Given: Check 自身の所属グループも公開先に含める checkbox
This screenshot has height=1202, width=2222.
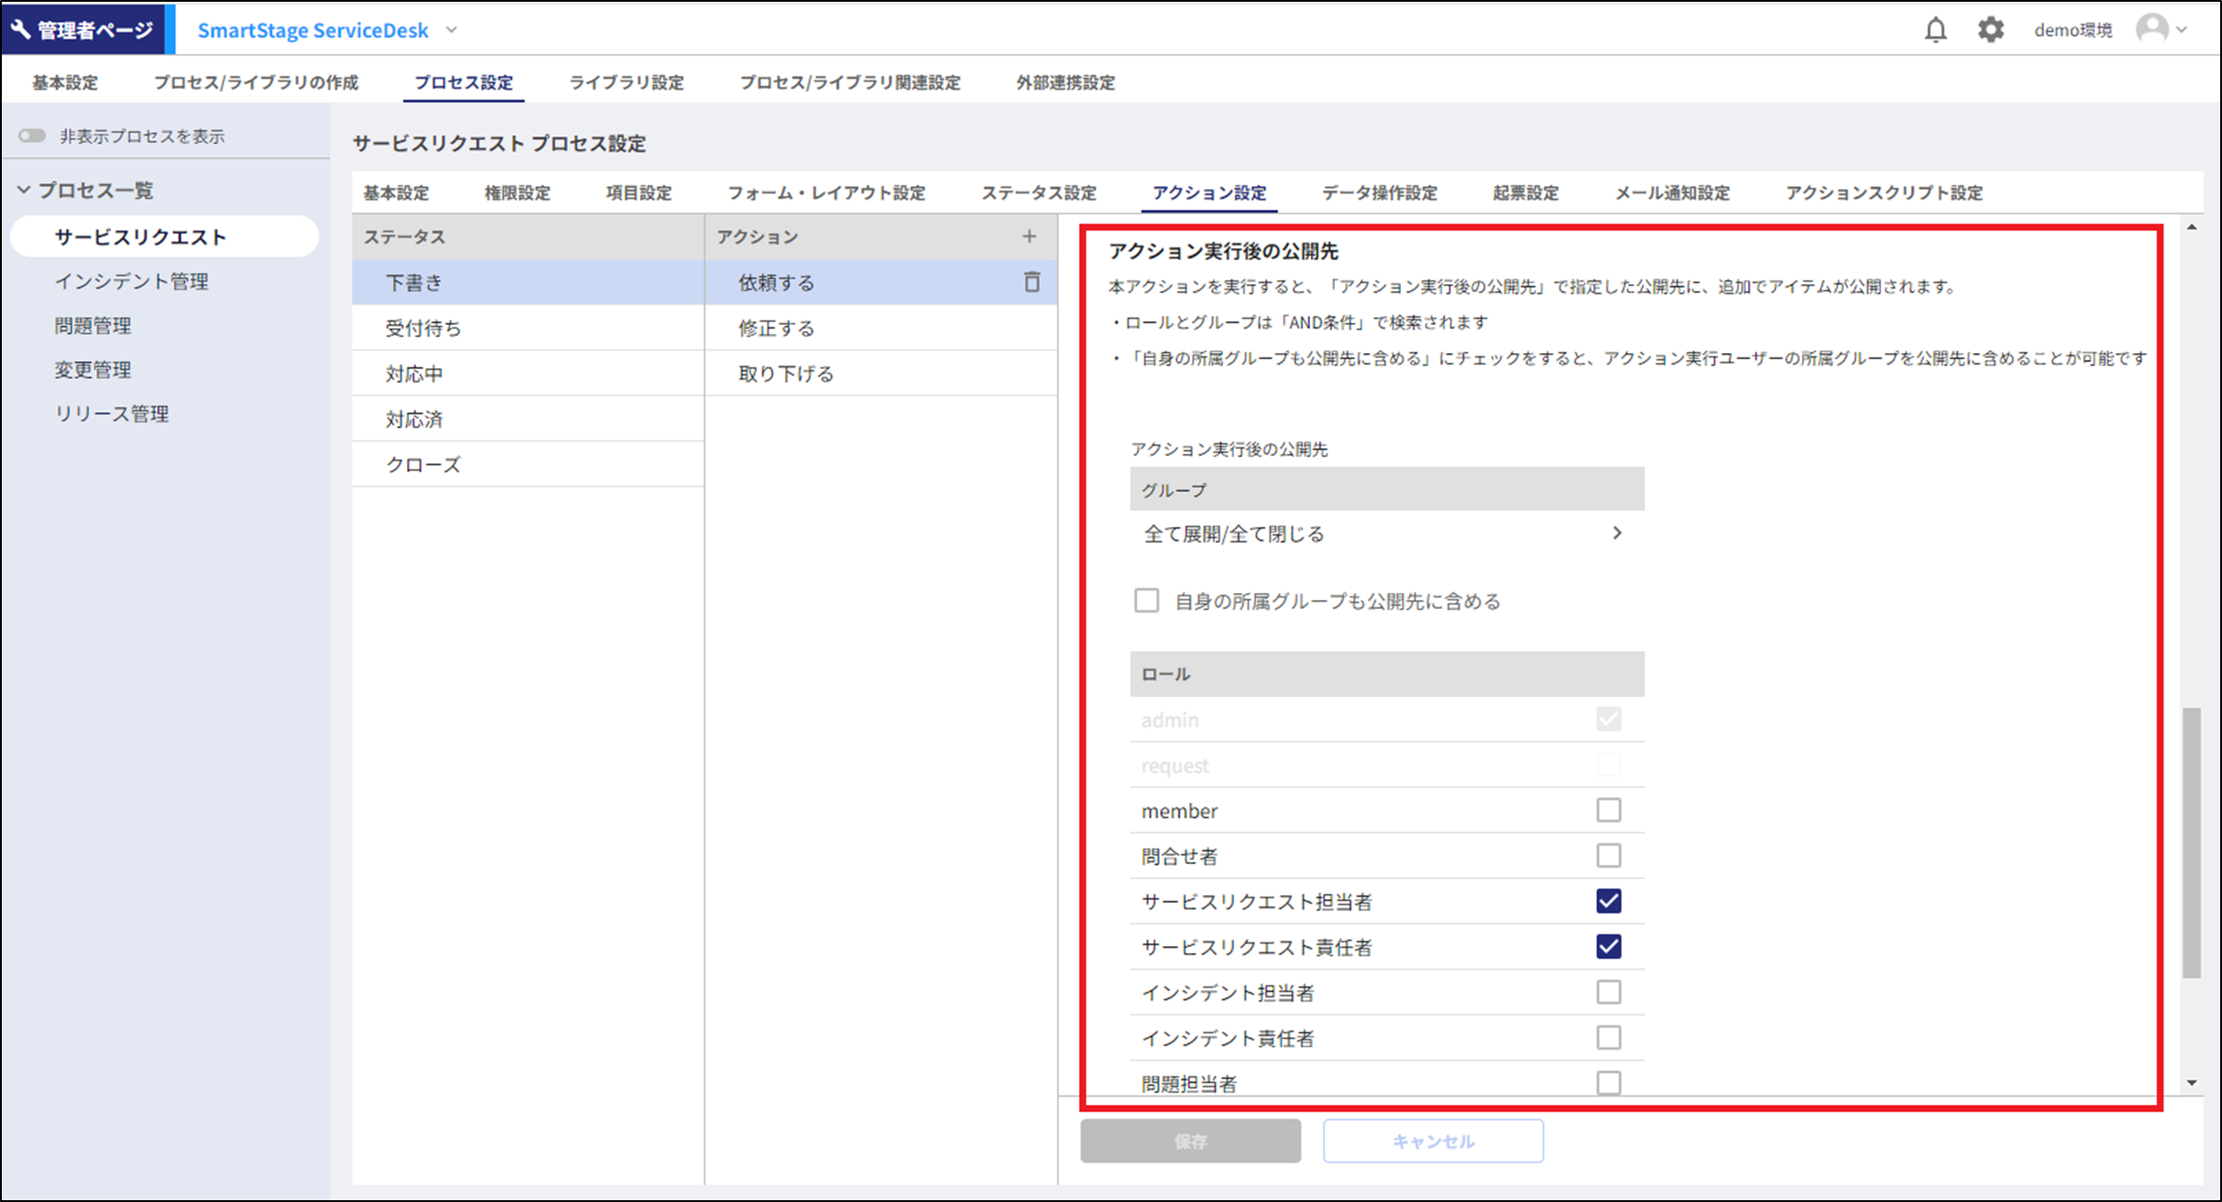Looking at the screenshot, I should tap(1147, 601).
